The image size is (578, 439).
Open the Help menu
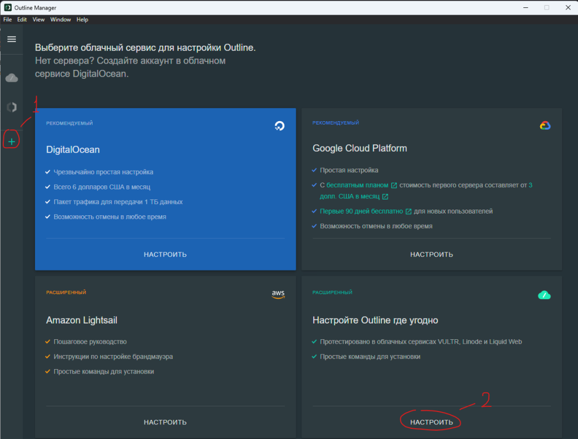pos(82,20)
